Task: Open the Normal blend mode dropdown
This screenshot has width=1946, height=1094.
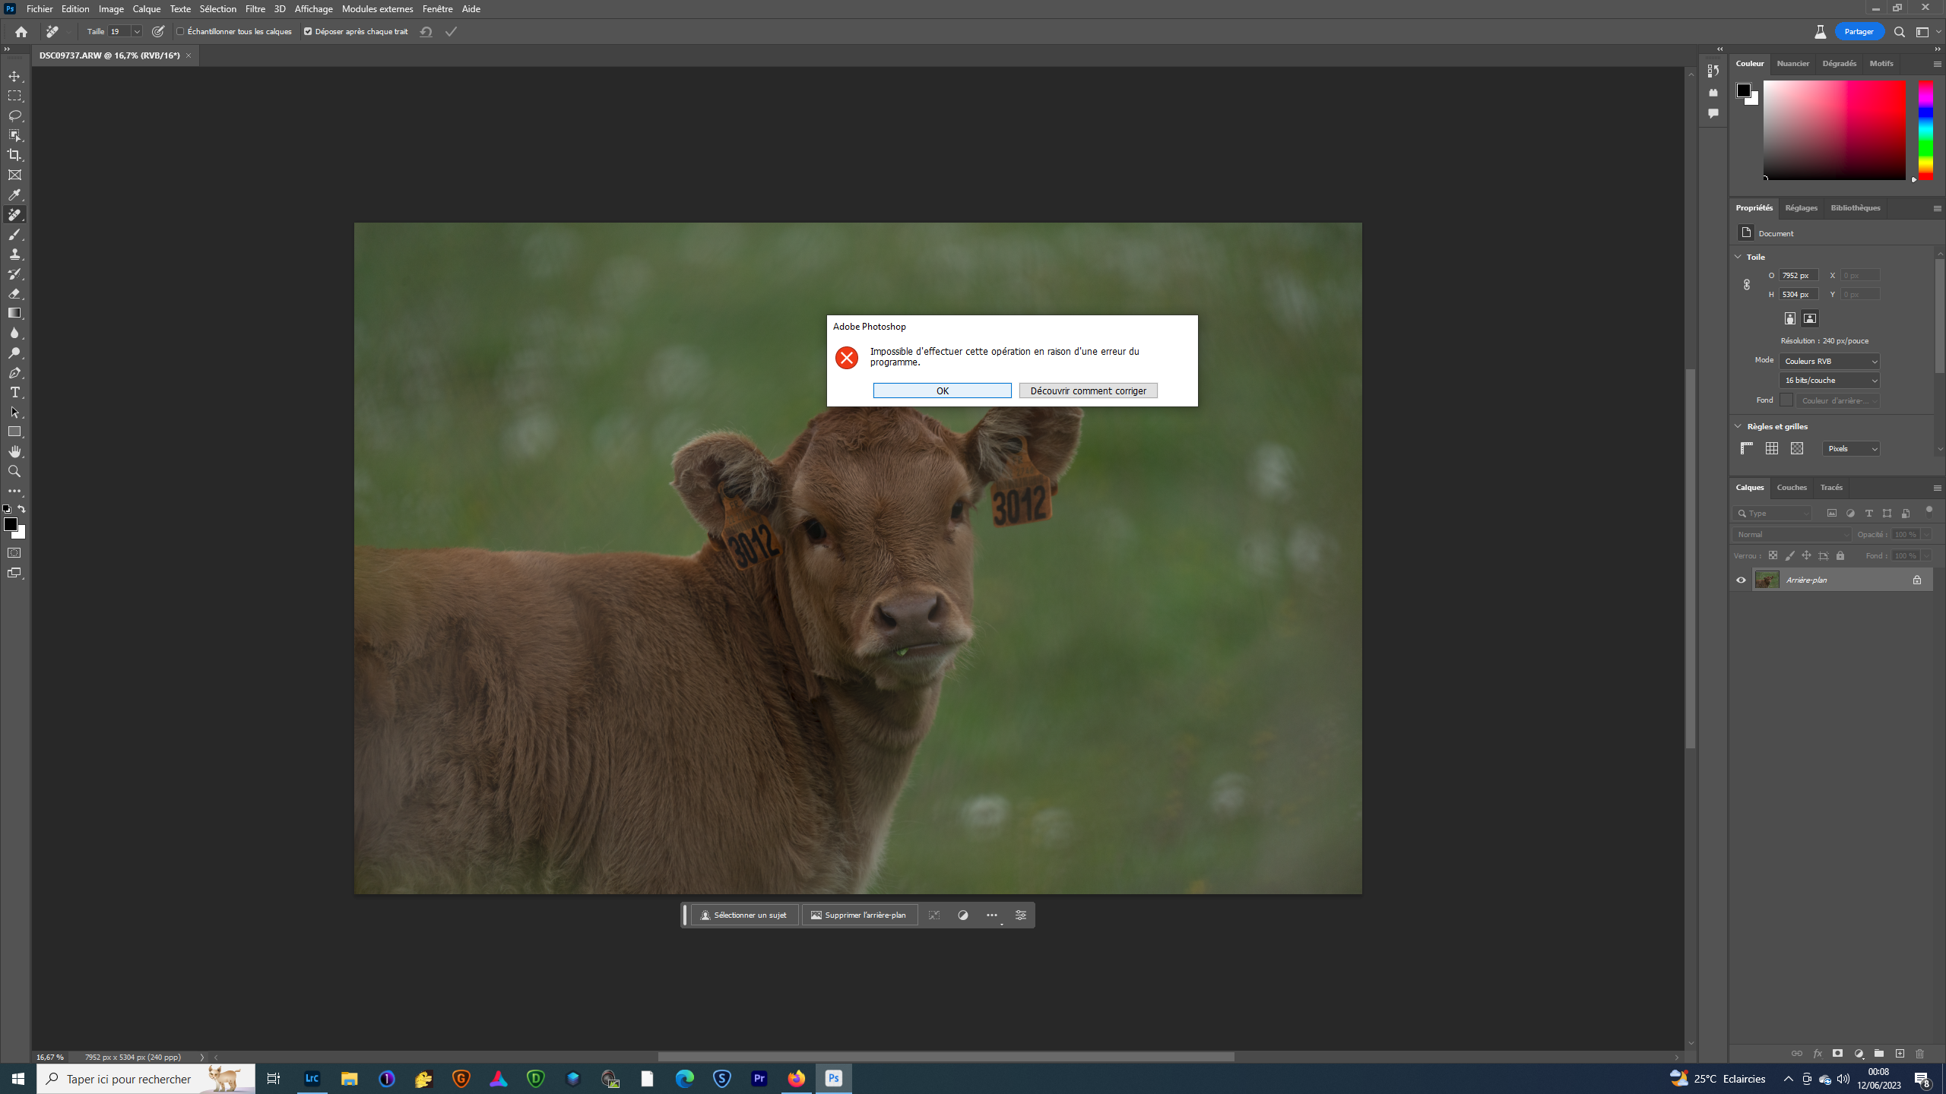Action: pos(1792,534)
